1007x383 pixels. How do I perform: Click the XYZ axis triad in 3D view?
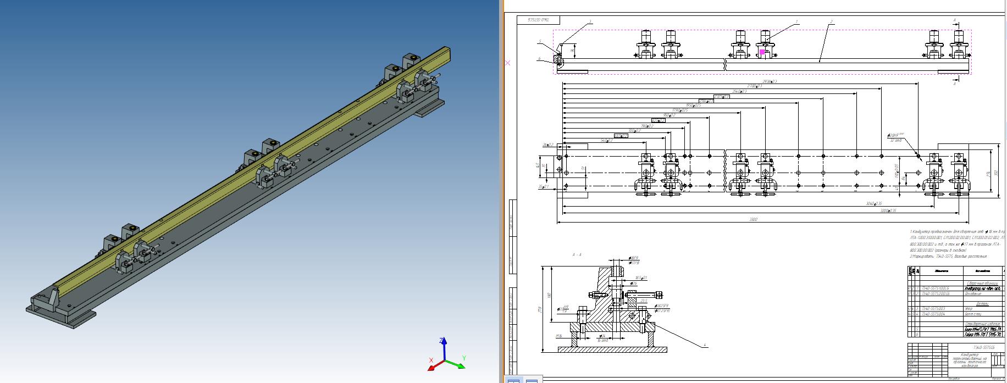[446, 354]
